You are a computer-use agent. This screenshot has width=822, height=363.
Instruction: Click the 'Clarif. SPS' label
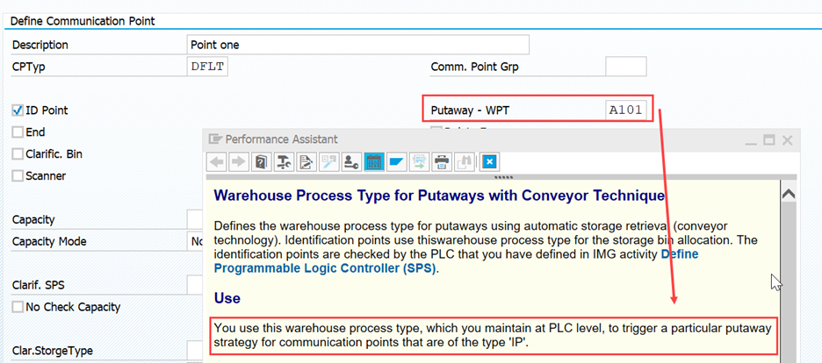pyautogui.click(x=39, y=286)
